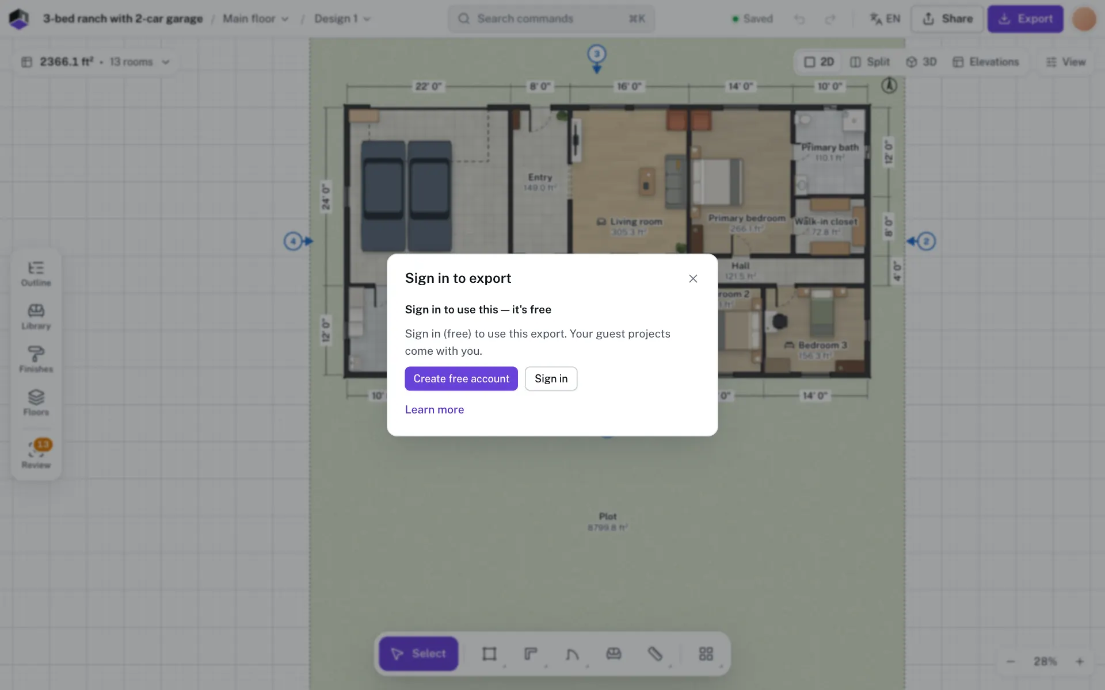Open the furniture Library panel

[36, 317]
